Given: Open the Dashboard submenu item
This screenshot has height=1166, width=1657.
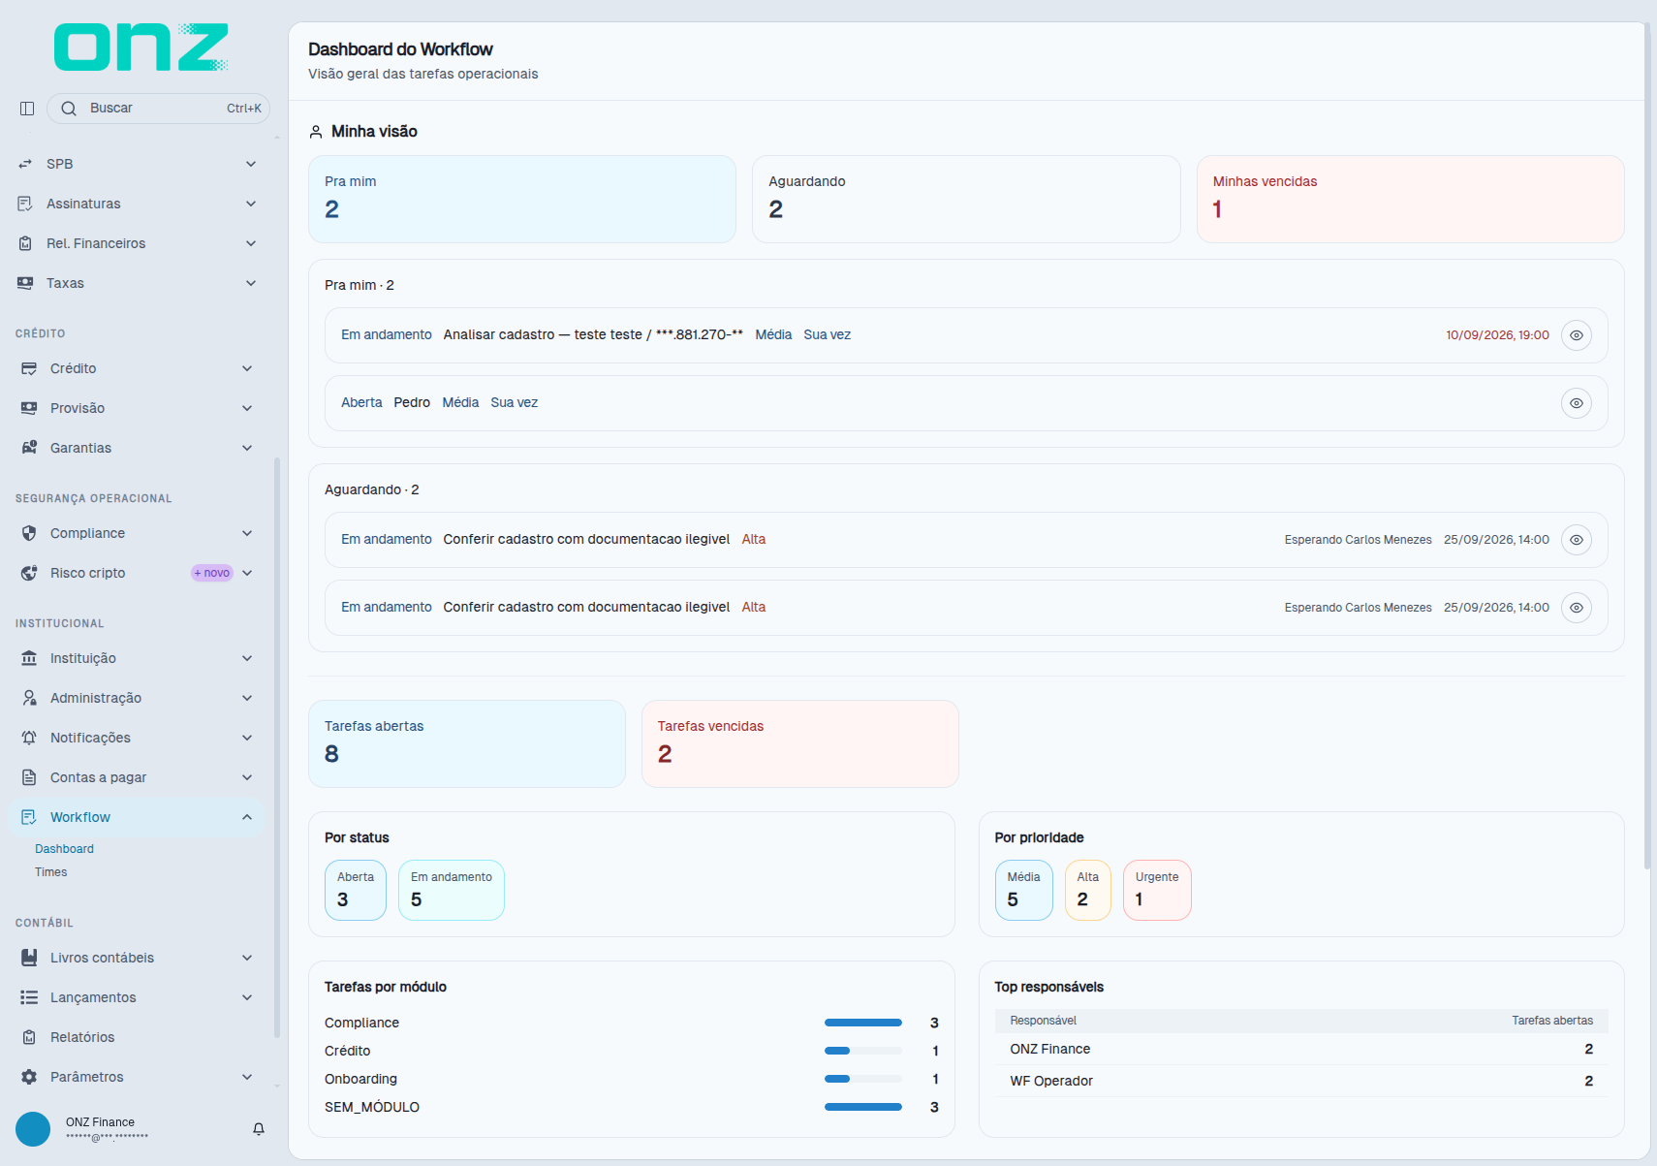Looking at the screenshot, I should [64, 849].
